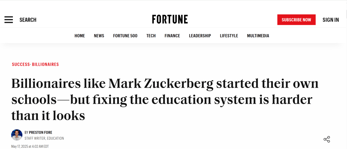Click the Mark Zuckerberg schools headline
This screenshot has height=149, width=347.
[165, 100]
